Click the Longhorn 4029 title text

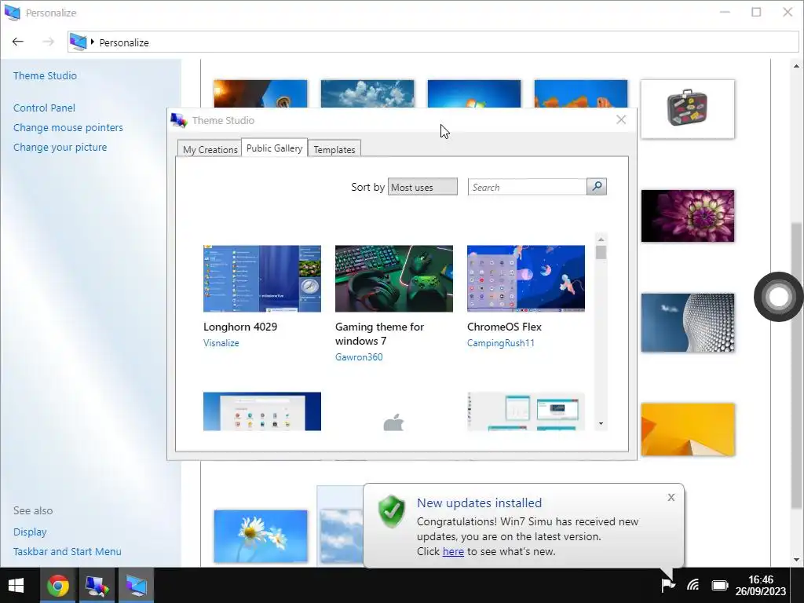pyautogui.click(x=240, y=327)
